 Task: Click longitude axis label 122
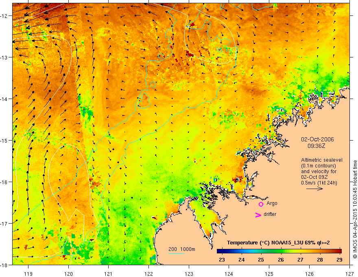(x=148, y=274)
